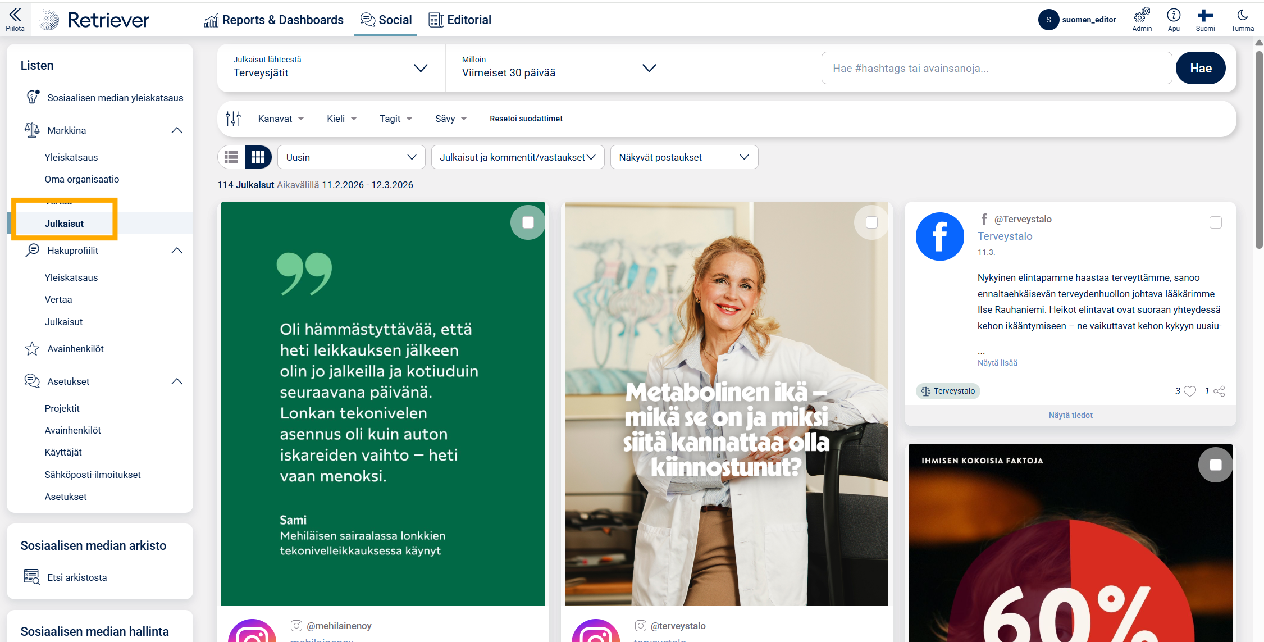Switch to Tumma dark mode

1242,16
